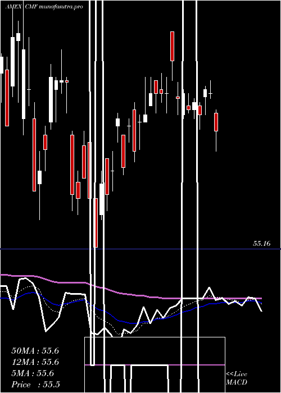Click the AMEX CMF munafasutra.pro title

44,7
